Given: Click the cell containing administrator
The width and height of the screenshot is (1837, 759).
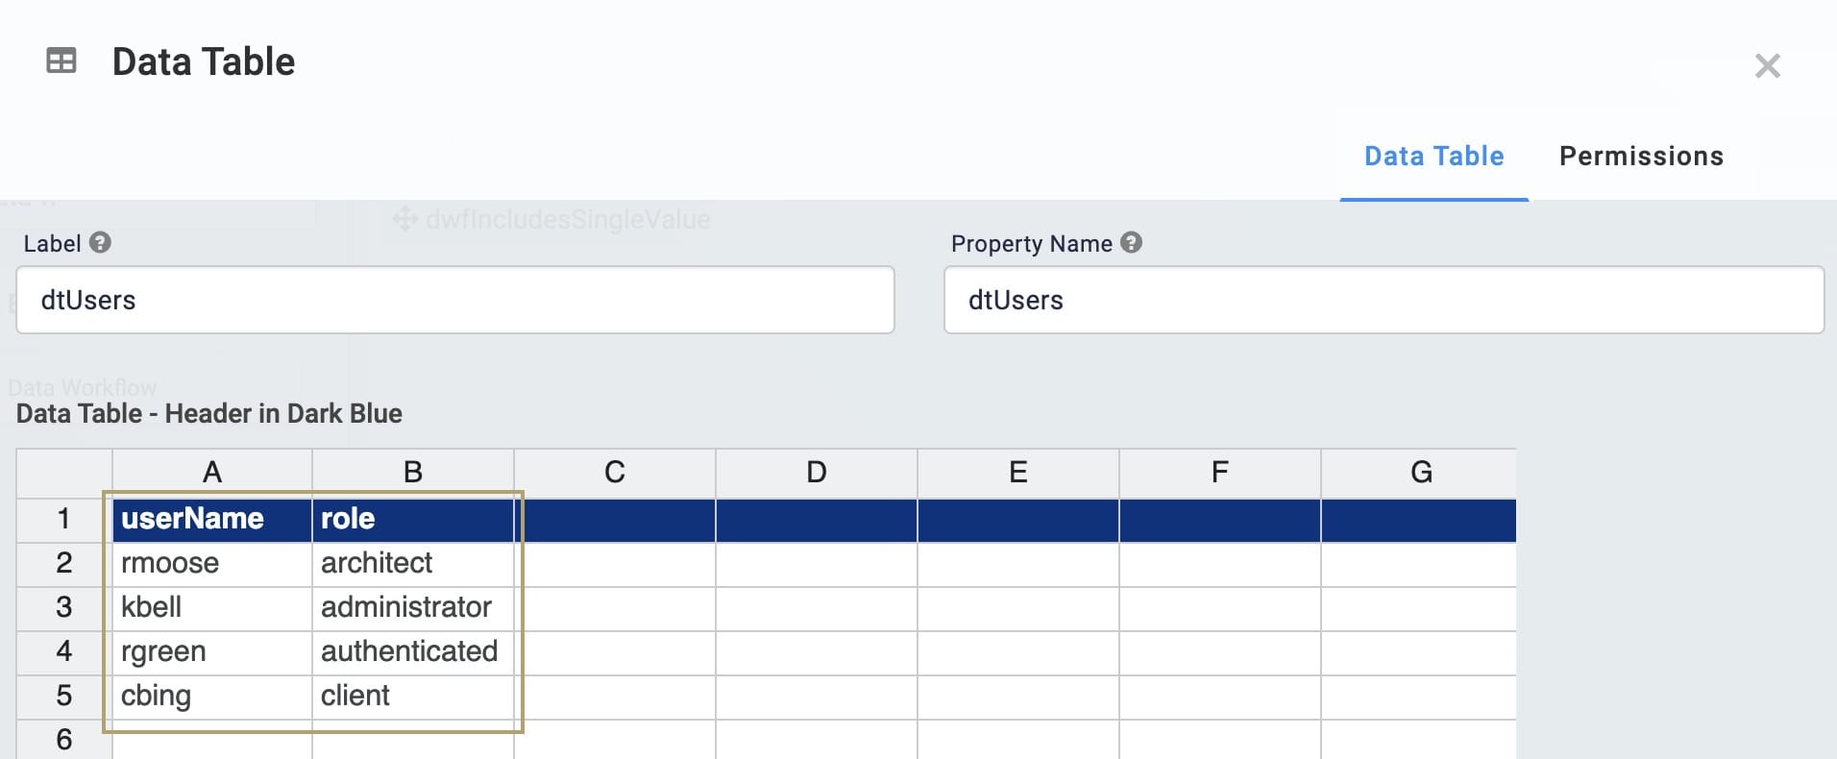Looking at the screenshot, I should pyautogui.click(x=413, y=608).
